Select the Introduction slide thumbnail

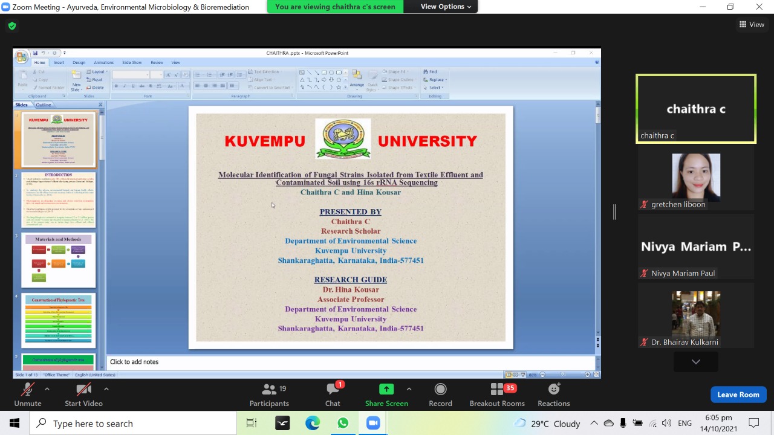click(59, 200)
